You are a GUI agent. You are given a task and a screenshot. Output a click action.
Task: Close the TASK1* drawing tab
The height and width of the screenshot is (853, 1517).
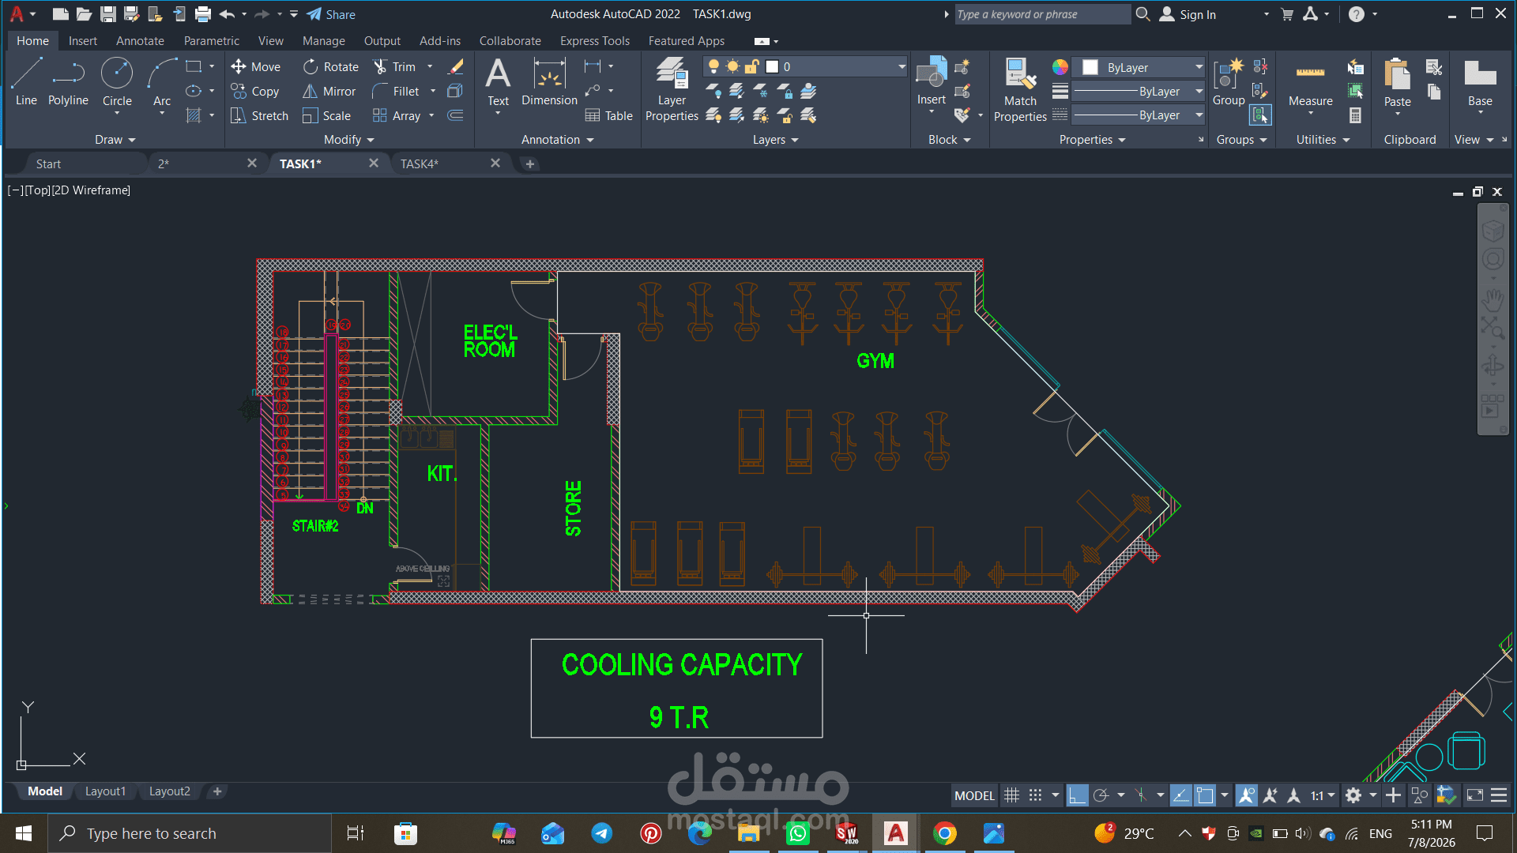click(x=374, y=163)
